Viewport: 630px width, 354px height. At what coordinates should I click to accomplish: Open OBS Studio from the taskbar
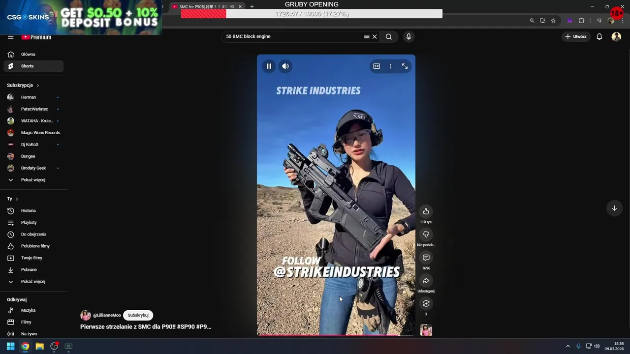(x=54, y=346)
